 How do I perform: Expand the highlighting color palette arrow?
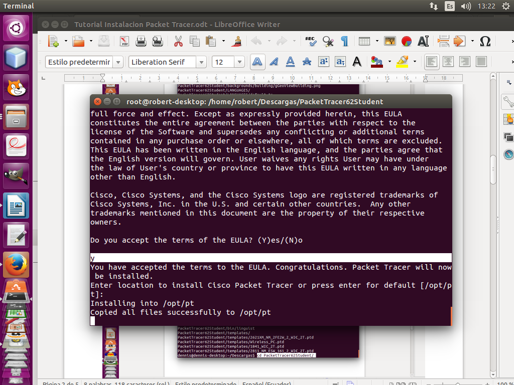coord(415,62)
